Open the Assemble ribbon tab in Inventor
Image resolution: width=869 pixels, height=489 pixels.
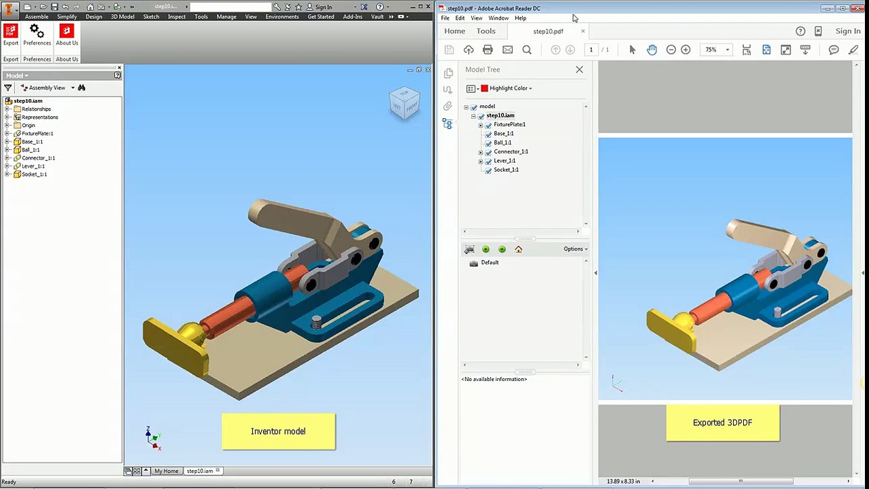point(37,16)
